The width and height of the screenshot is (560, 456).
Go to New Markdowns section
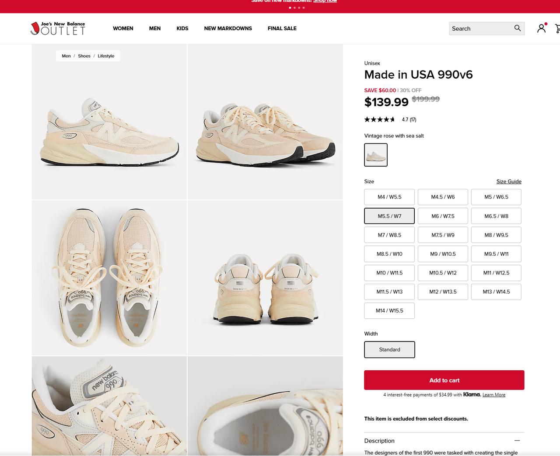pos(228,28)
